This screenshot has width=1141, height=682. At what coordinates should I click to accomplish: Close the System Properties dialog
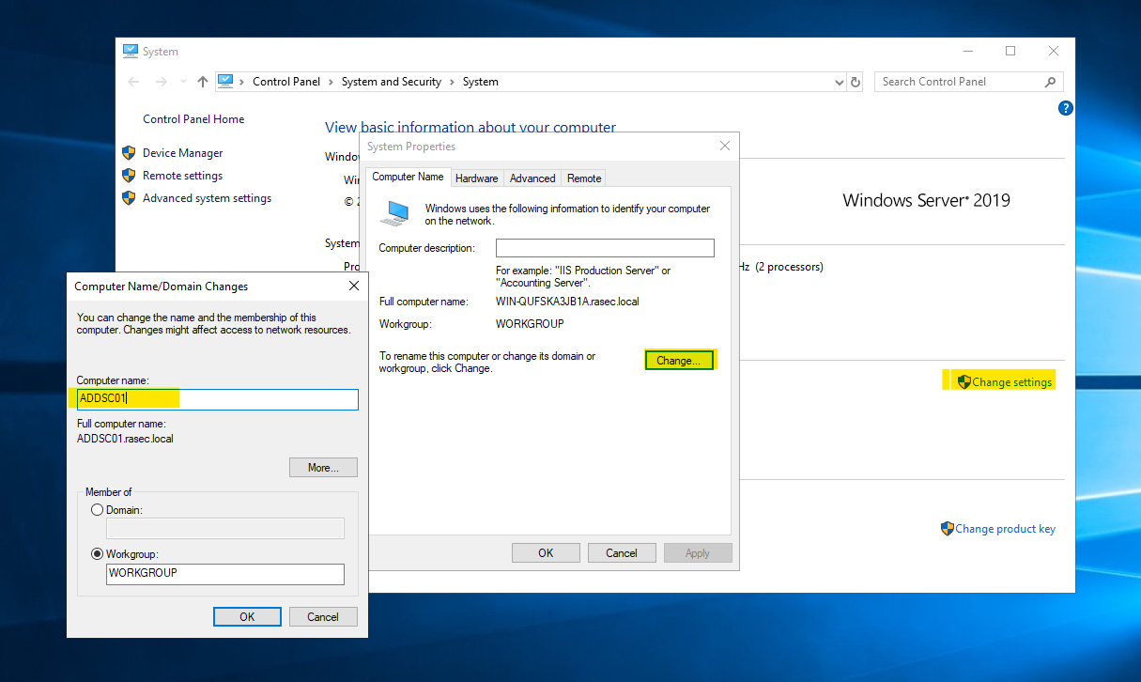(x=724, y=147)
